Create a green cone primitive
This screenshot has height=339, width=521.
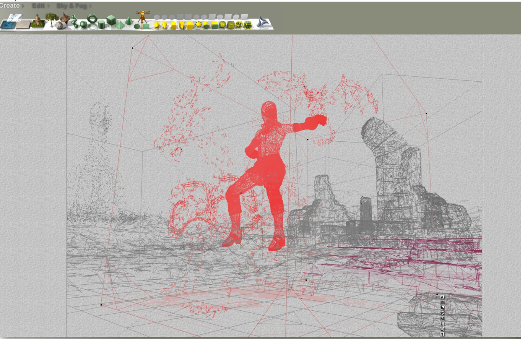coord(129,20)
